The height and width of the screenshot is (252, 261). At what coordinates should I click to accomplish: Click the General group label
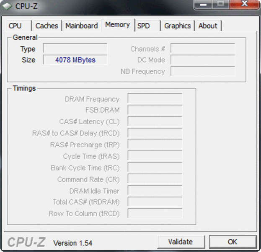[25, 37]
